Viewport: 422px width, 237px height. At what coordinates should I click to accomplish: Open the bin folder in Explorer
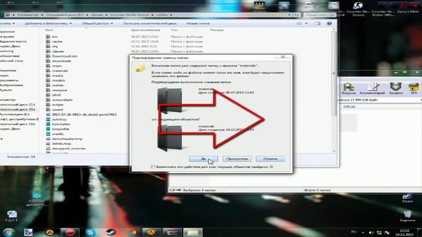[55, 37]
